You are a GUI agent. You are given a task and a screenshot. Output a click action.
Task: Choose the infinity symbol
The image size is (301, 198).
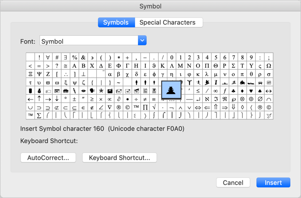(x=216, y=91)
